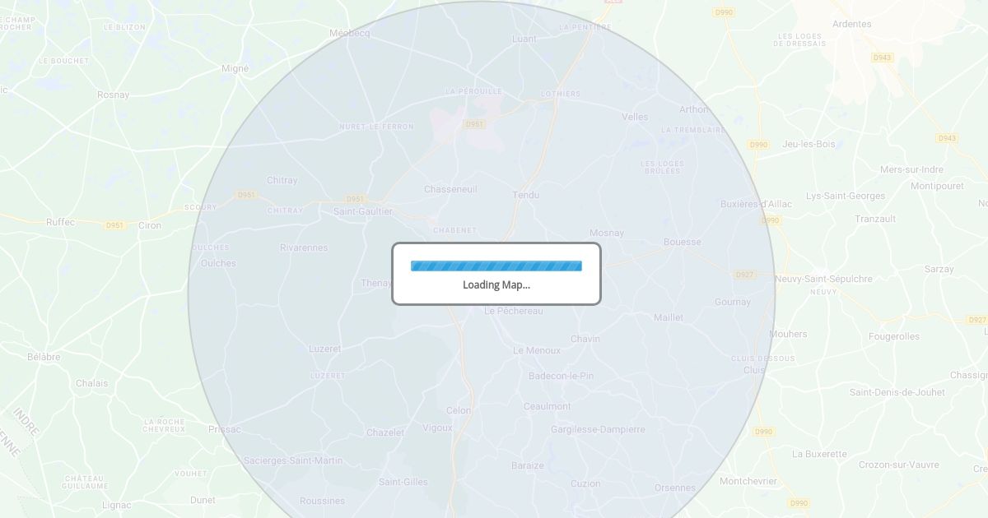The width and height of the screenshot is (988, 518).
Task: Select the D943 road marker below Ardentes
Action: (x=882, y=58)
